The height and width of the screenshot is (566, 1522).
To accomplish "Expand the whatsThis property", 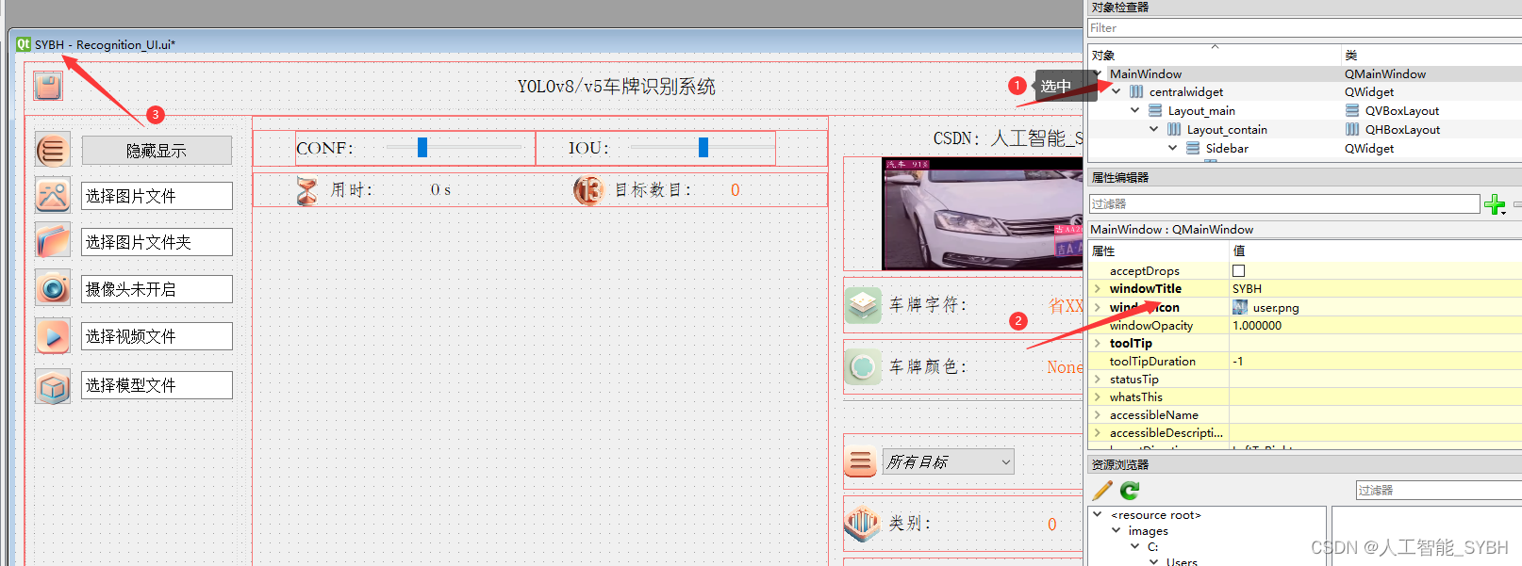I will [x=1098, y=397].
